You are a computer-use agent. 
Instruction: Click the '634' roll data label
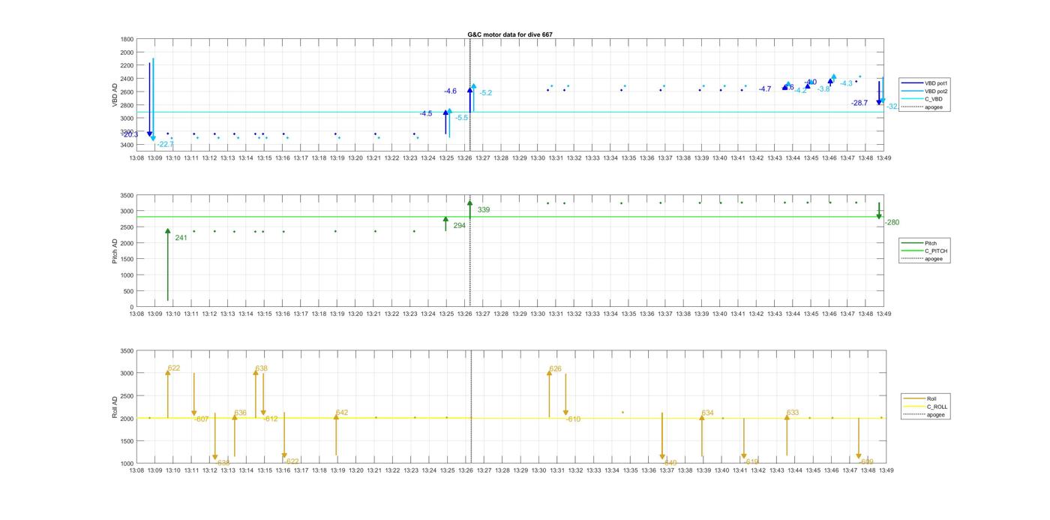click(707, 413)
